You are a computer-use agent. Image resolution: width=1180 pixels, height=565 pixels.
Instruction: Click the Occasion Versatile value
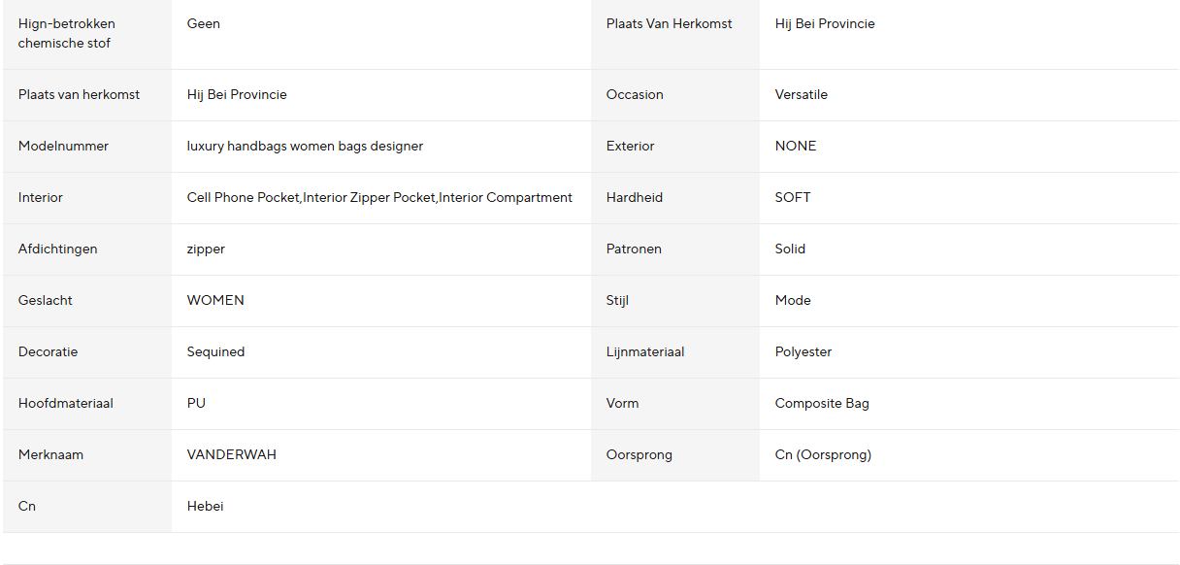(x=801, y=95)
